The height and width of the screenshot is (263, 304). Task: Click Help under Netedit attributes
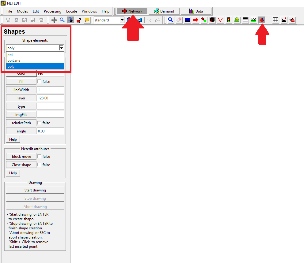click(13, 173)
